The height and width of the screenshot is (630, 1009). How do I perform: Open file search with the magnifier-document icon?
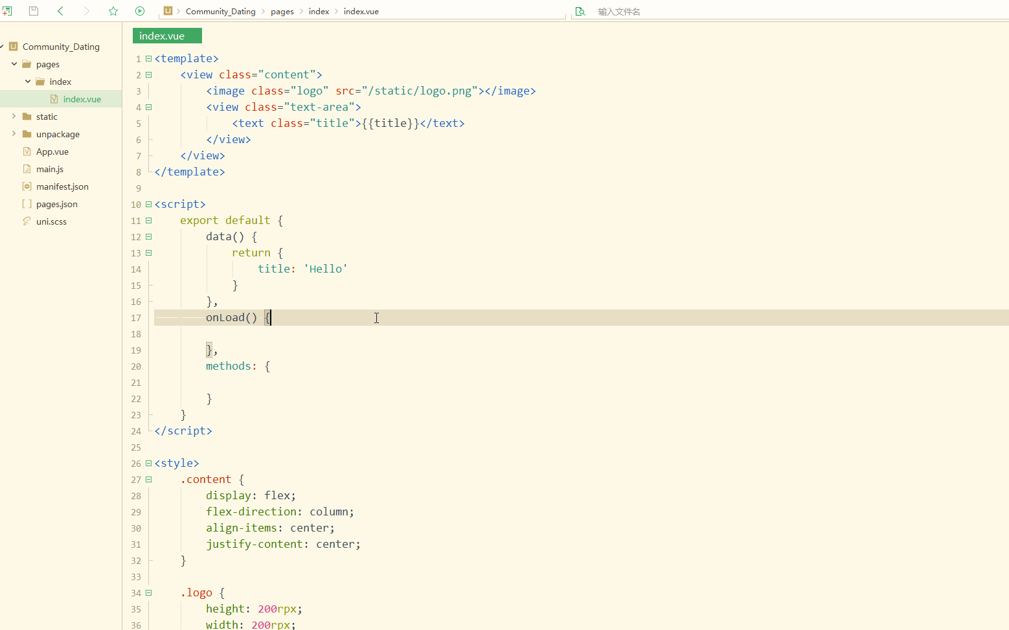pos(580,11)
